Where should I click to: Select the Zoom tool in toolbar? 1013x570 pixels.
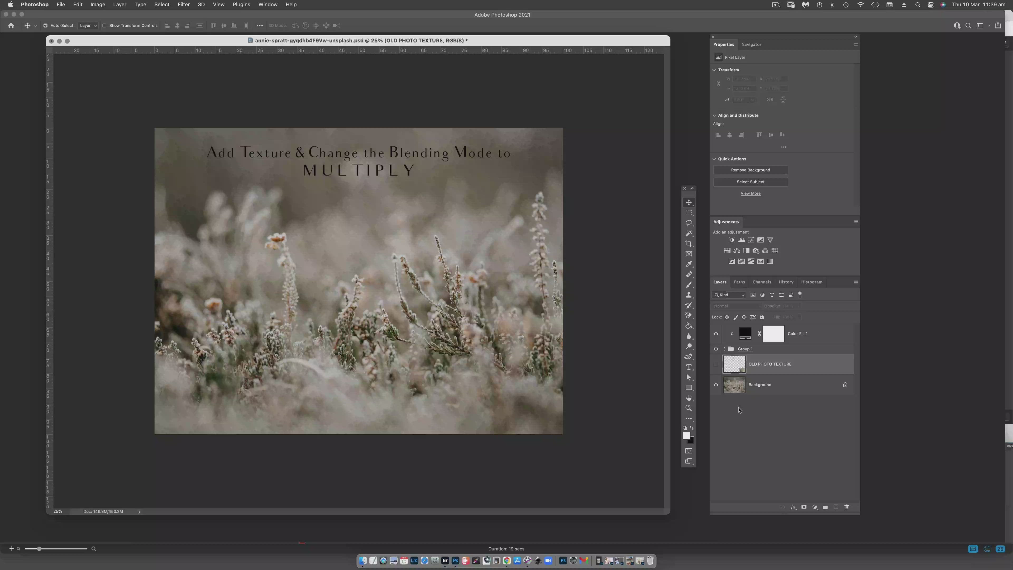pyautogui.click(x=689, y=408)
